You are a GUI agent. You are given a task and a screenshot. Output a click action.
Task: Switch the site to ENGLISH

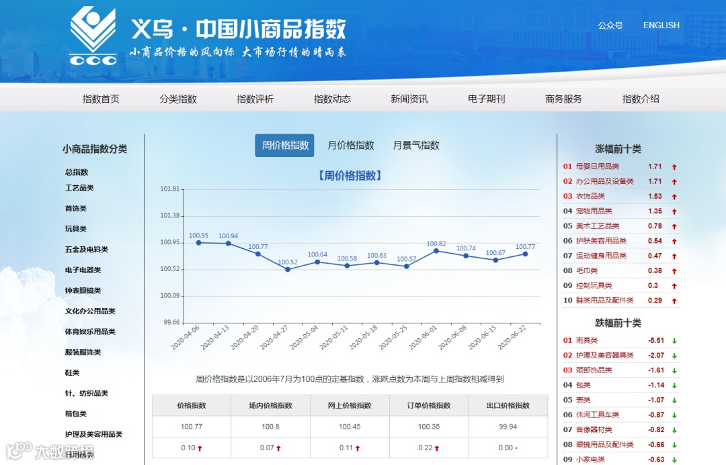click(x=661, y=25)
